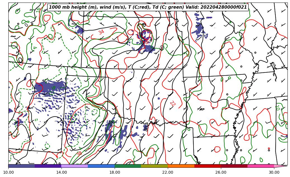Click the 22.00 colorbar tick label
The height and width of the screenshot is (177, 290).
pyautogui.click(x=168, y=172)
